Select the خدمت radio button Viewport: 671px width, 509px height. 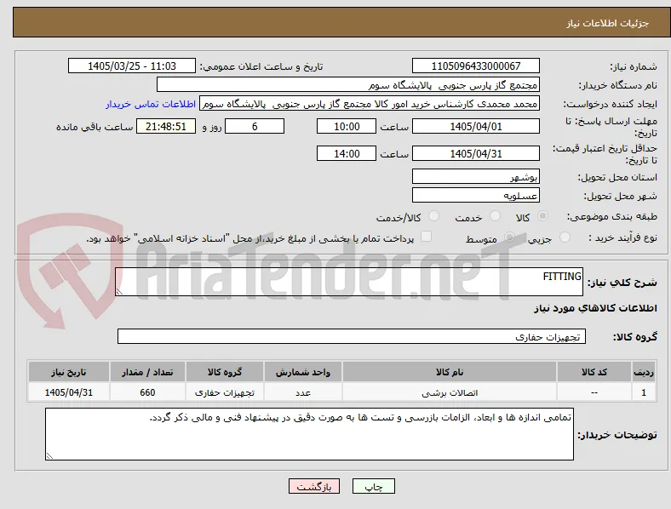(x=495, y=216)
